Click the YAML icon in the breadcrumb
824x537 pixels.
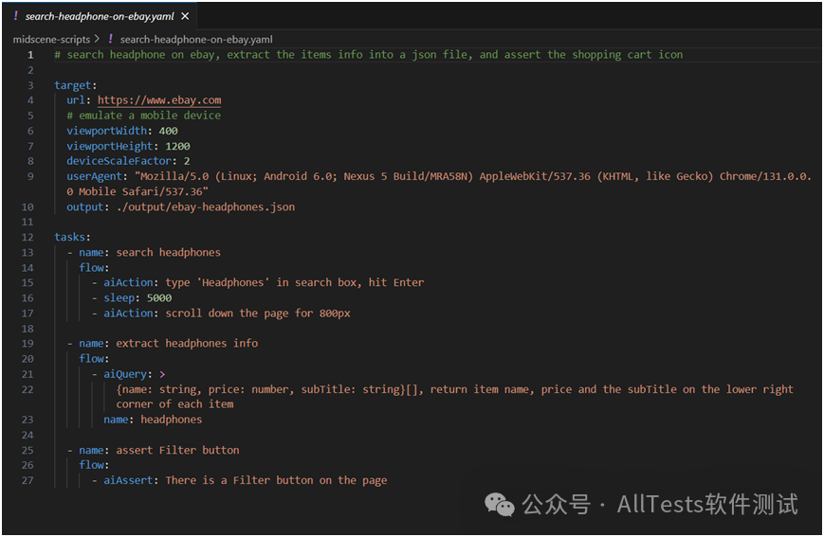click(110, 39)
